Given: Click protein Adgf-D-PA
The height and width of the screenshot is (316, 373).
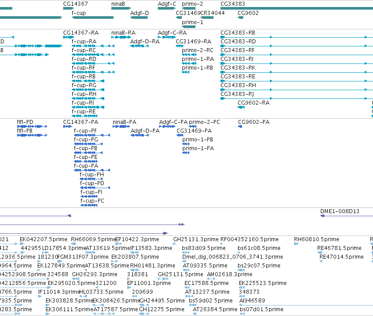Looking at the screenshot, I should pyautogui.click(x=145, y=131).
